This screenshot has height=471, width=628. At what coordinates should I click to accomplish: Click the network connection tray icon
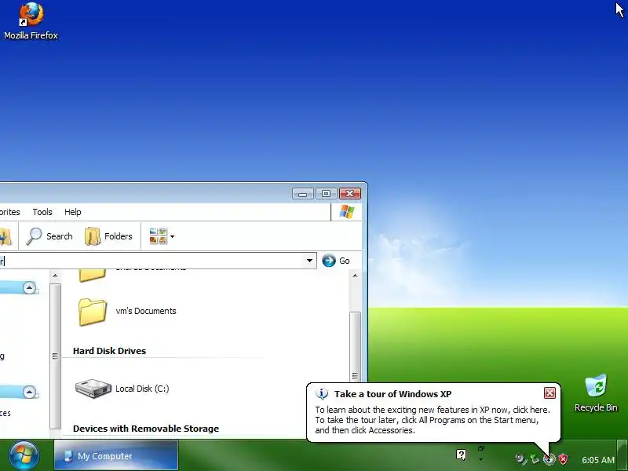pos(520,459)
